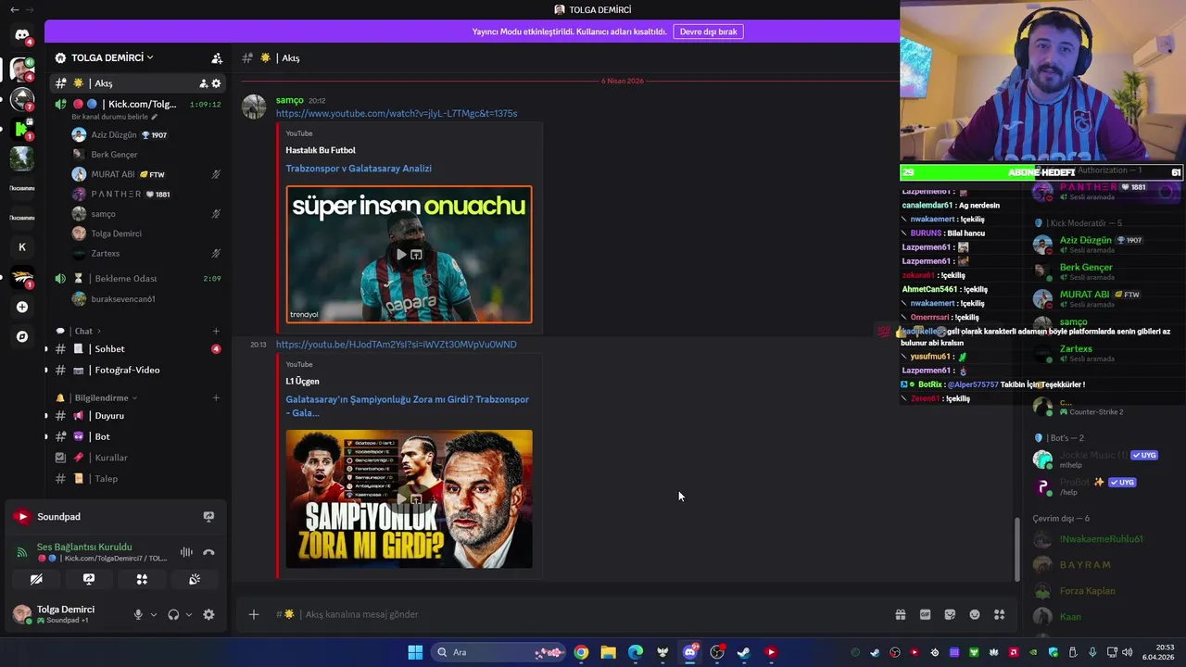Image resolution: width=1186 pixels, height=667 pixels.
Task: Open the noise suppression waveform icon
Action: pos(186,552)
